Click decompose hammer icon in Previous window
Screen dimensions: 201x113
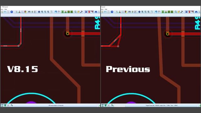click(x=182, y=12)
